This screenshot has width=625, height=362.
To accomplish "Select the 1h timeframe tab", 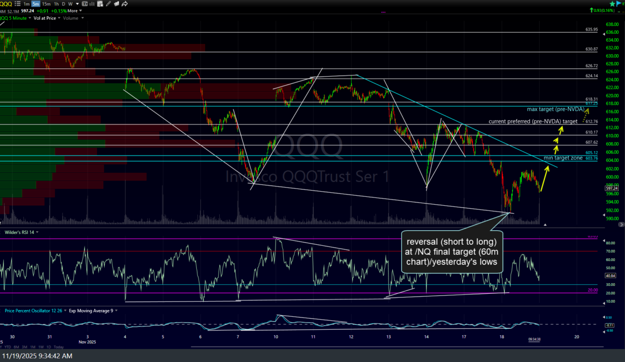I will tap(56, 4).
